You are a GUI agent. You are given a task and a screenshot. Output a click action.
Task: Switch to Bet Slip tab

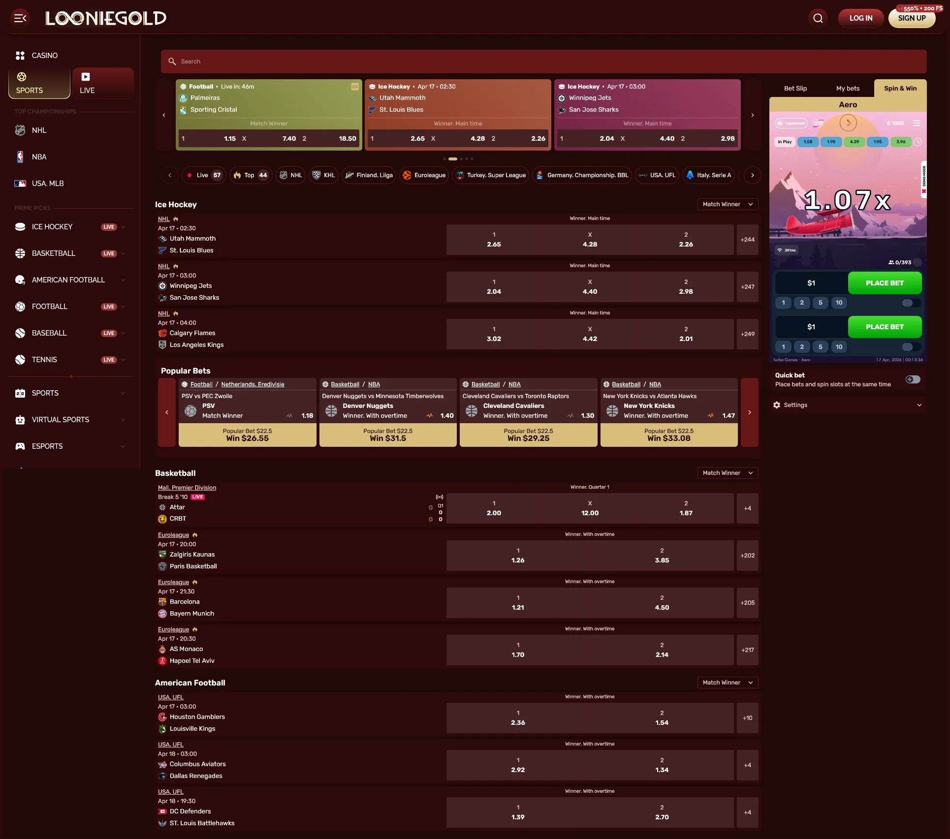pos(795,89)
